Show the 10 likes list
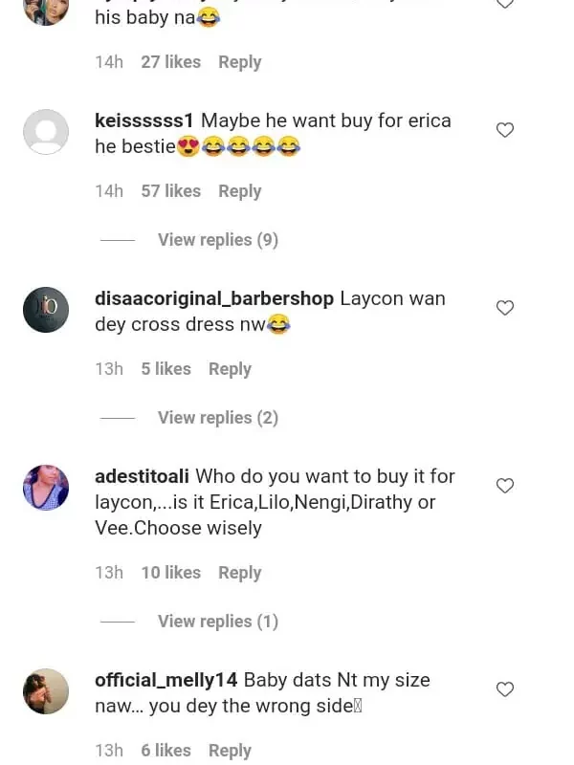The image size is (574, 765). tap(170, 573)
